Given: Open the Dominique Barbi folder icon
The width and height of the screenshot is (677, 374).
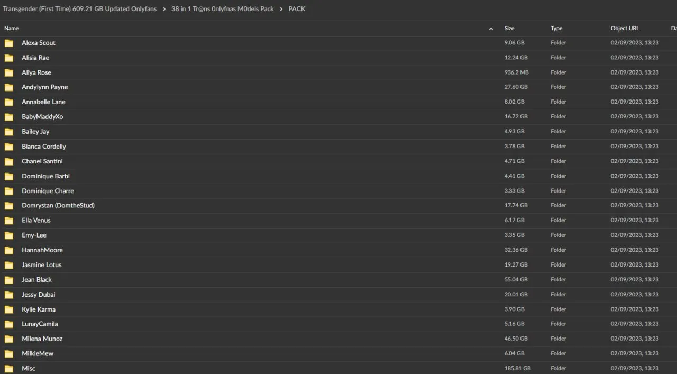Looking at the screenshot, I should pyautogui.click(x=8, y=176).
